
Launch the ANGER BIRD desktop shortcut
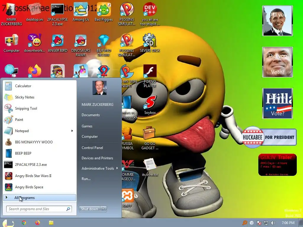coord(58,43)
